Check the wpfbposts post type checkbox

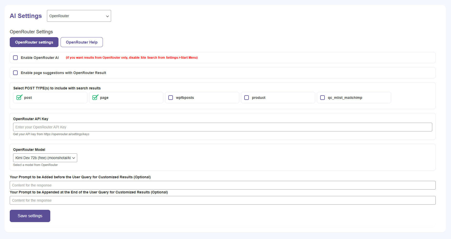[171, 98]
